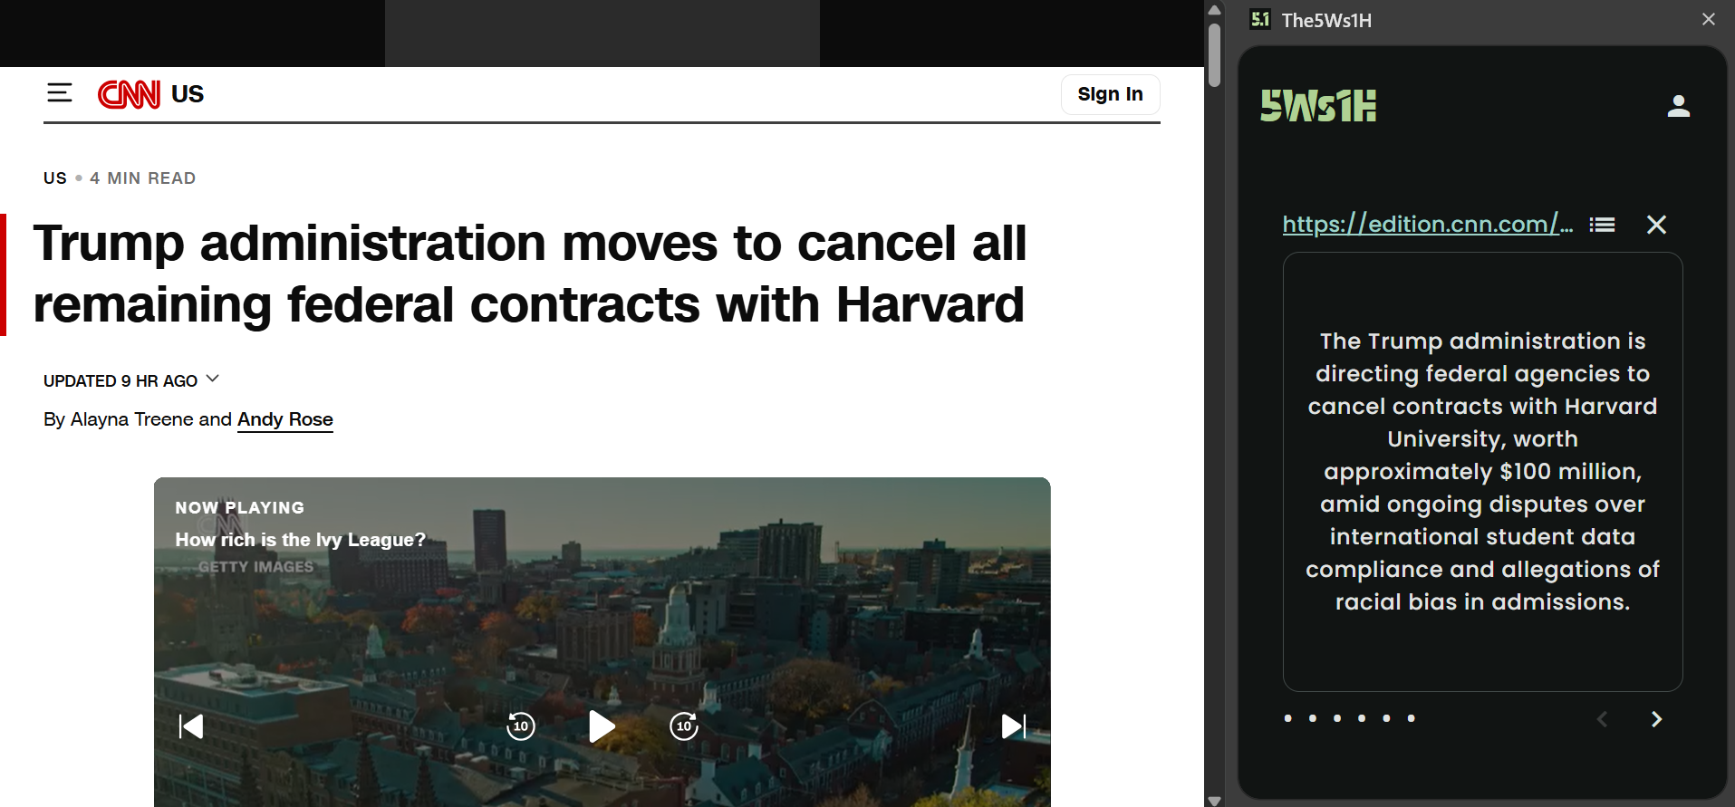Viewport: 1735px width, 807px height.
Task: Click the article headline about Harvard contracts
Action: click(530, 274)
